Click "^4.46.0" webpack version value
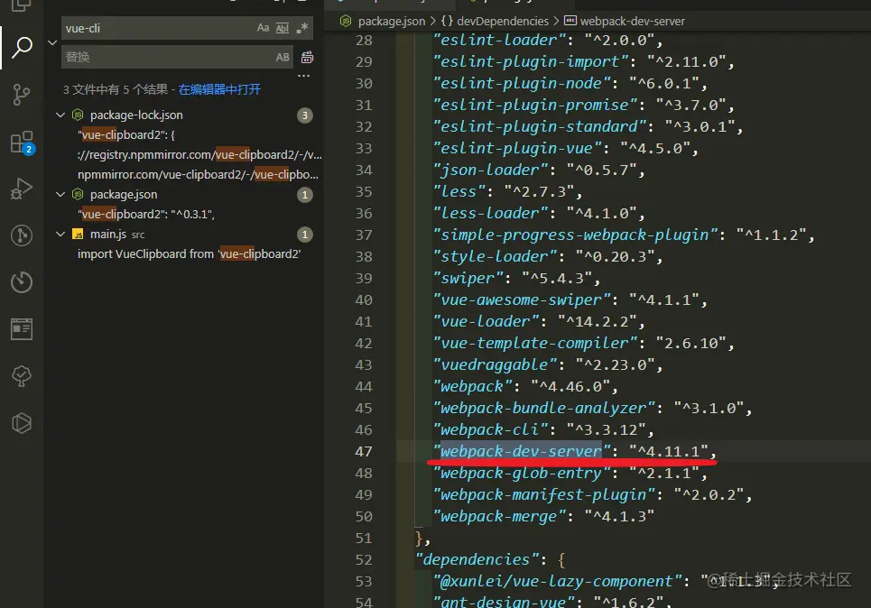The image size is (871, 608). click(x=570, y=386)
